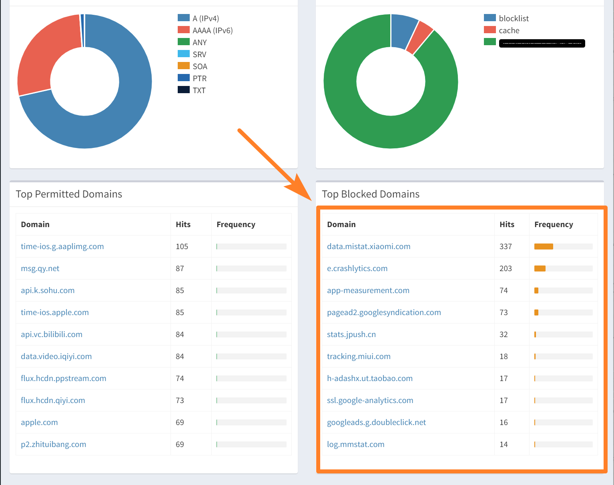Click the PTR legend label
Image resolution: width=614 pixels, height=485 pixels.
pos(200,78)
